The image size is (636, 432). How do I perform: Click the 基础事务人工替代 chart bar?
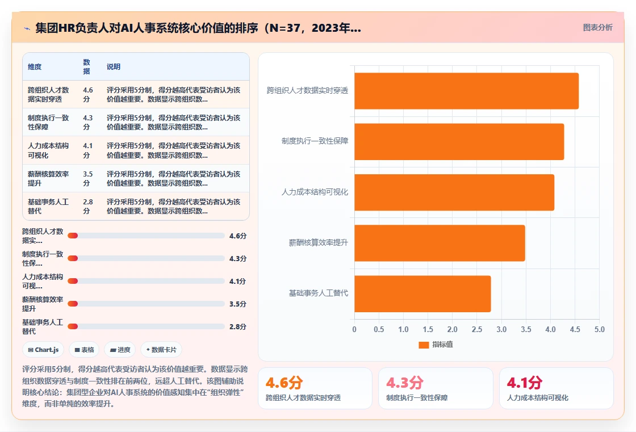point(422,293)
